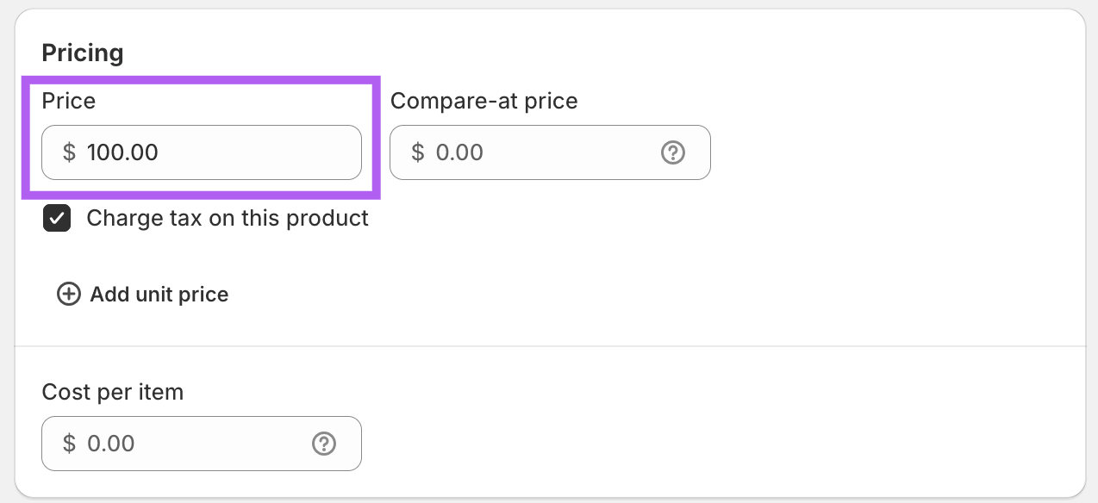Click into the Compare-at price field
1098x503 pixels.
pyautogui.click(x=552, y=152)
